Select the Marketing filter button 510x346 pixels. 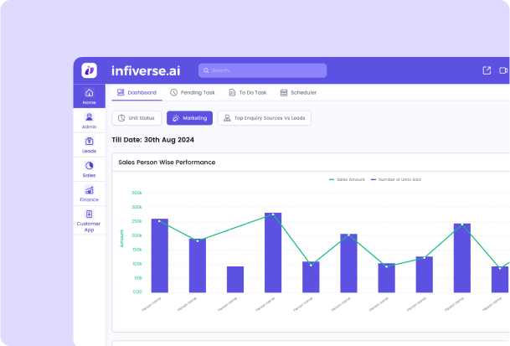pos(189,118)
